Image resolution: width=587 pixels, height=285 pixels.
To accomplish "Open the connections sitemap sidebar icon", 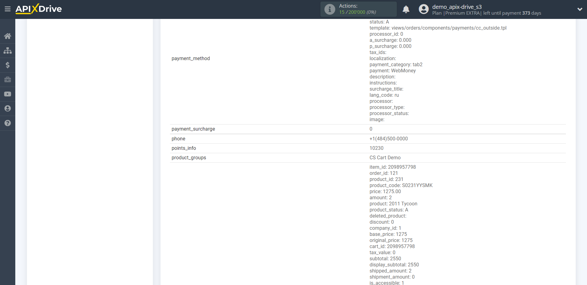I will (8, 50).
